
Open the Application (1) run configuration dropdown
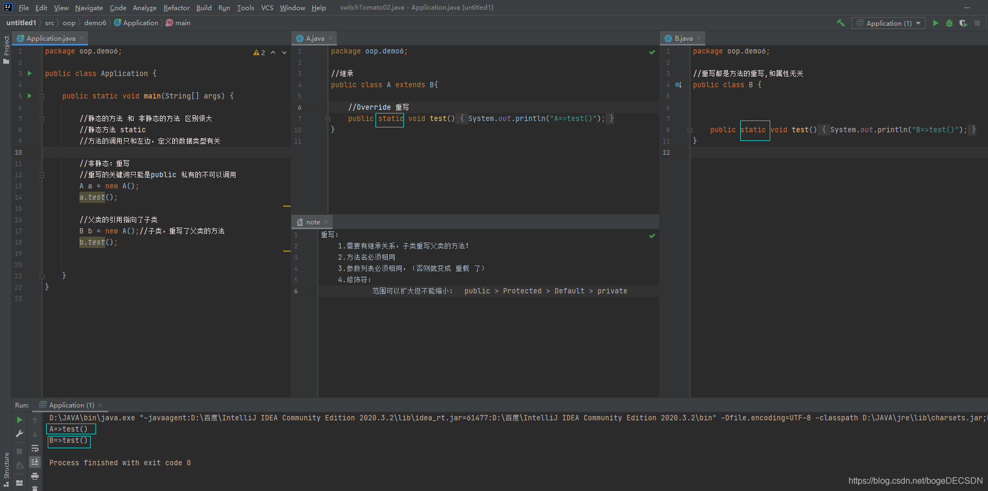888,23
